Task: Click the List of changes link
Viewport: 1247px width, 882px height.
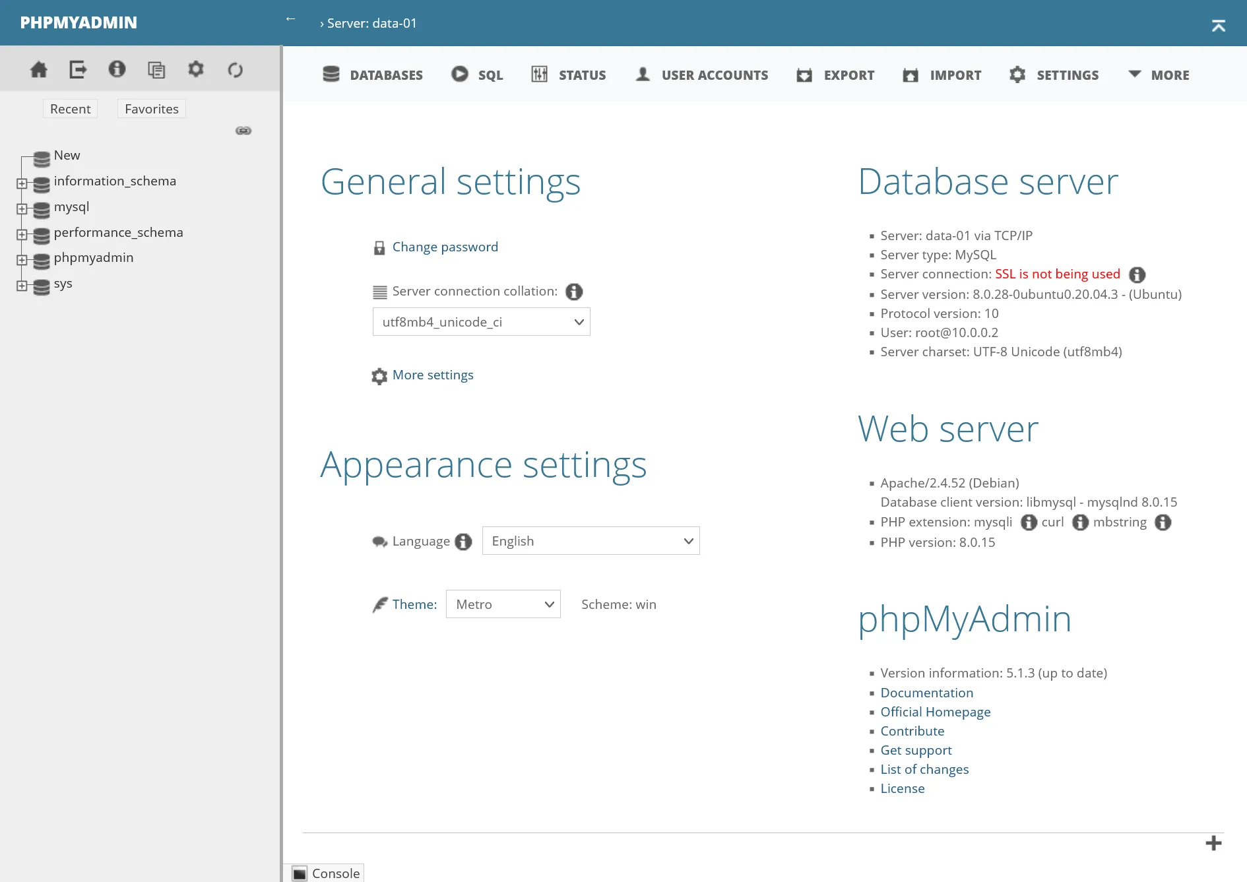Action: tap(924, 769)
